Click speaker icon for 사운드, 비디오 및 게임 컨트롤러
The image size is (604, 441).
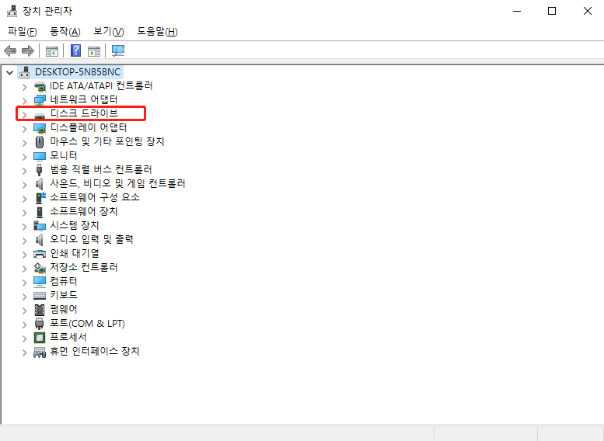pyautogui.click(x=39, y=184)
